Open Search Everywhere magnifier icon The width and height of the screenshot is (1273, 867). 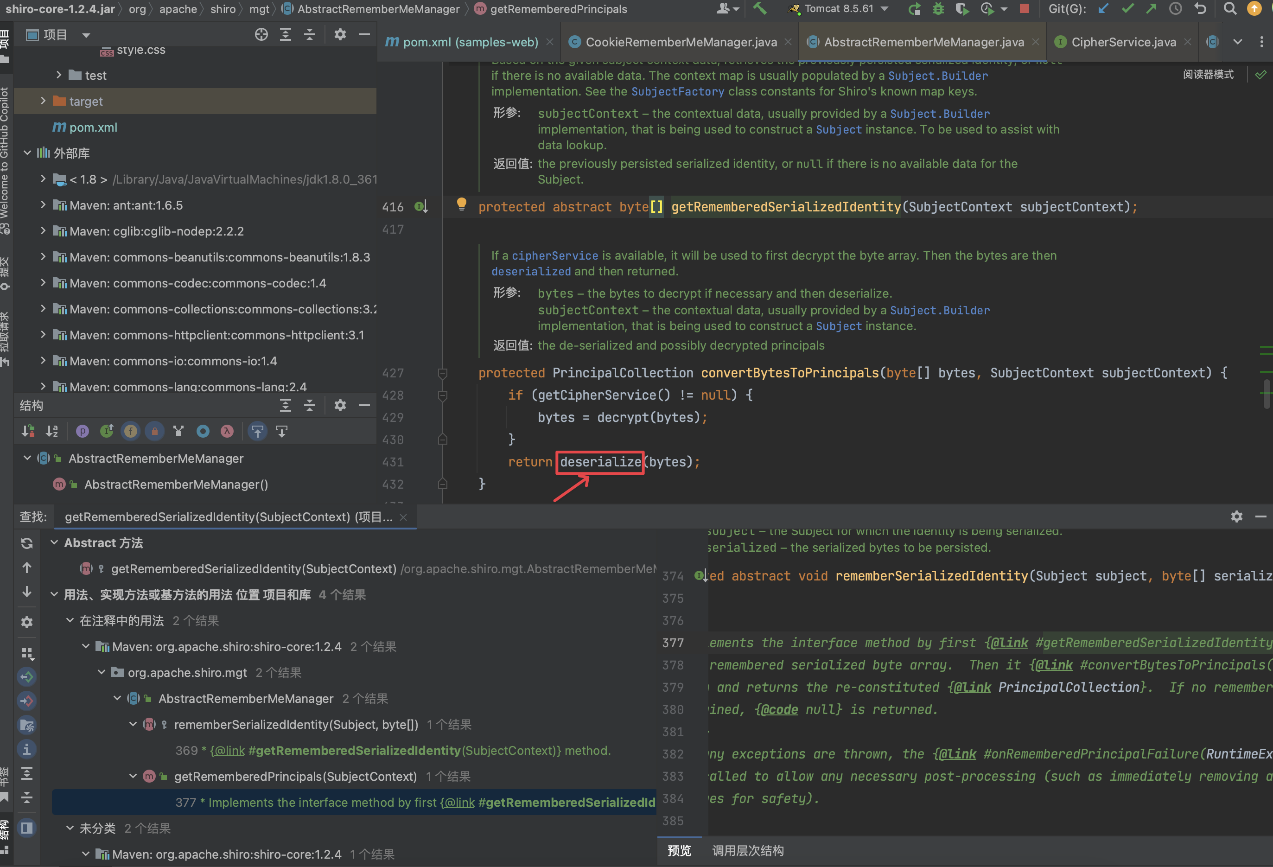(1230, 9)
